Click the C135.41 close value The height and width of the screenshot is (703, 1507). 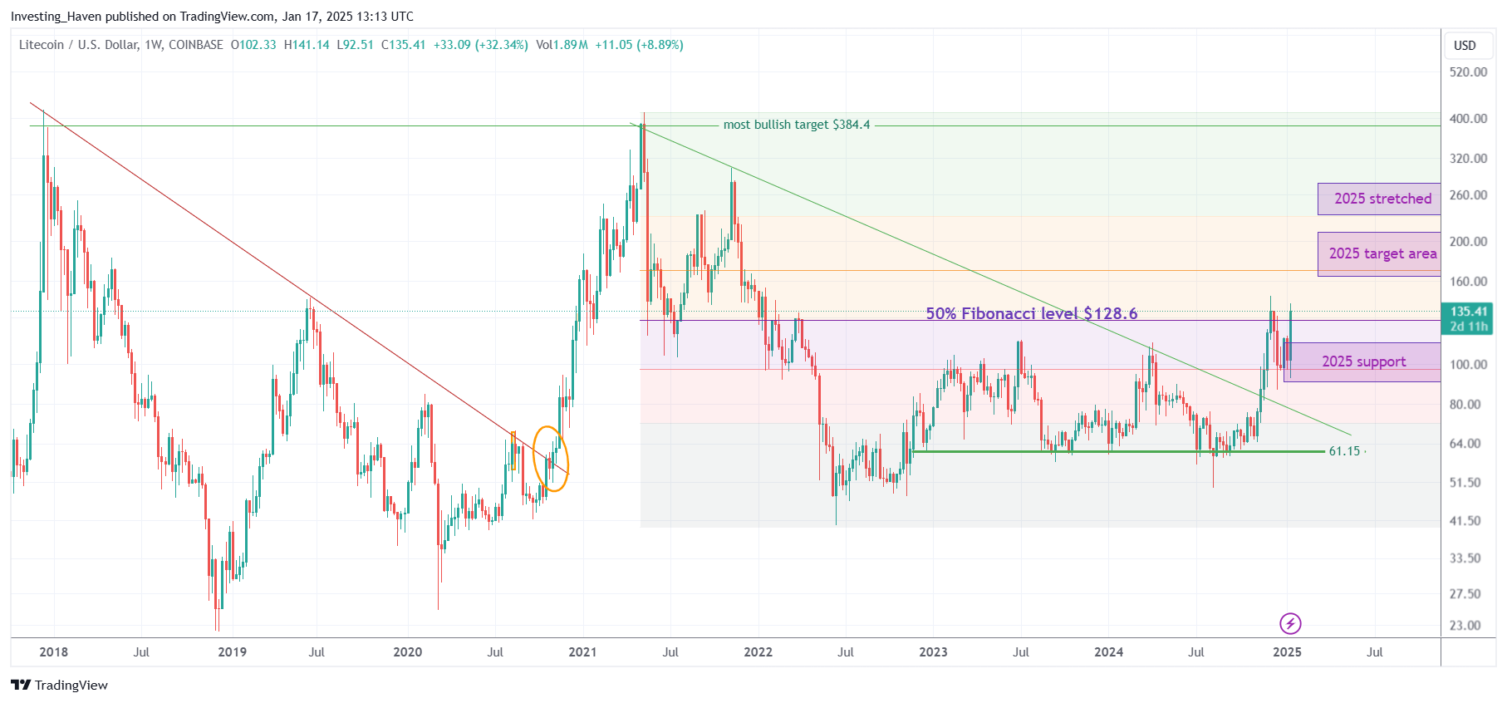click(x=403, y=45)
